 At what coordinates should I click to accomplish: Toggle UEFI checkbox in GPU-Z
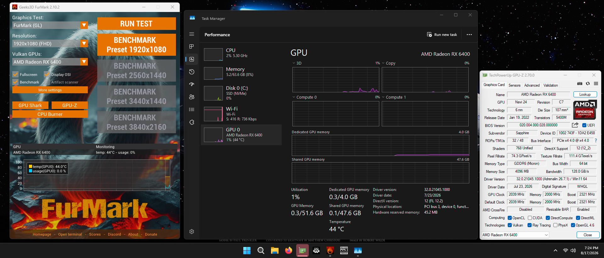click(584, 125)
